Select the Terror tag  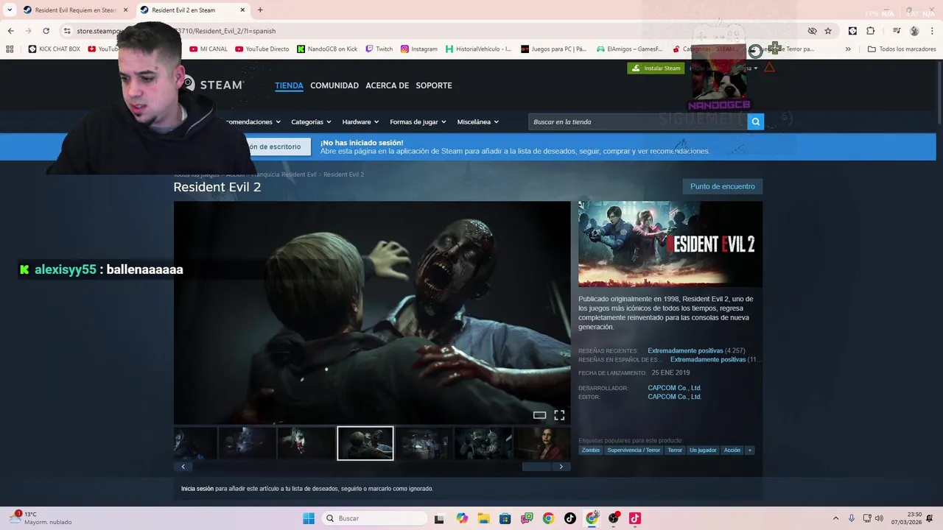(675, 450)
